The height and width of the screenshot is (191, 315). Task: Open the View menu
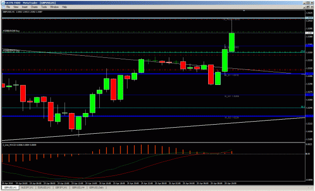point(16,7)
